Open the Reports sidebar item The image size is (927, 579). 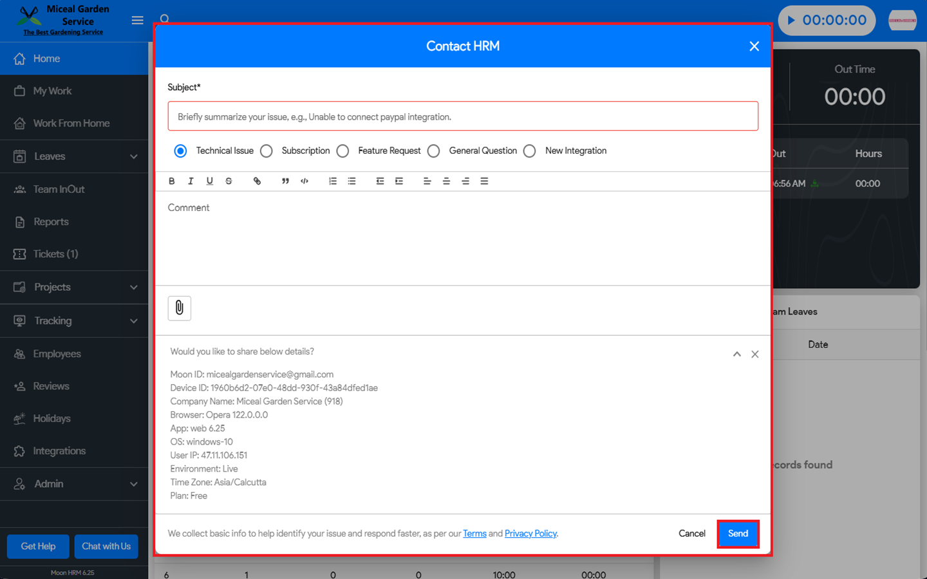pos(51,222)
